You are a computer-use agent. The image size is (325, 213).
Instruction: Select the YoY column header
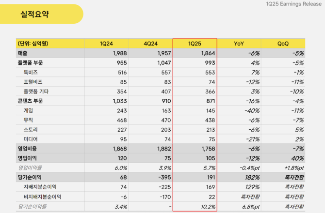(239, 44)
